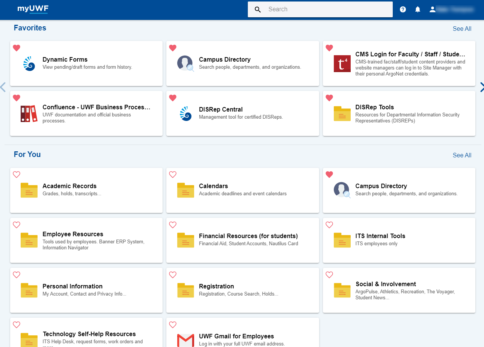Click the Personal Information folder icon

[x=29, y=290]
